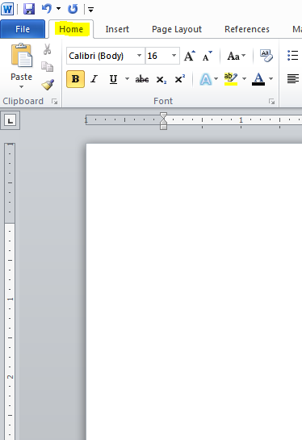Image resolution: width=302 pixels, height=440 pixels.
Task: Open the font size dropdown list
Action: [174, 56]
